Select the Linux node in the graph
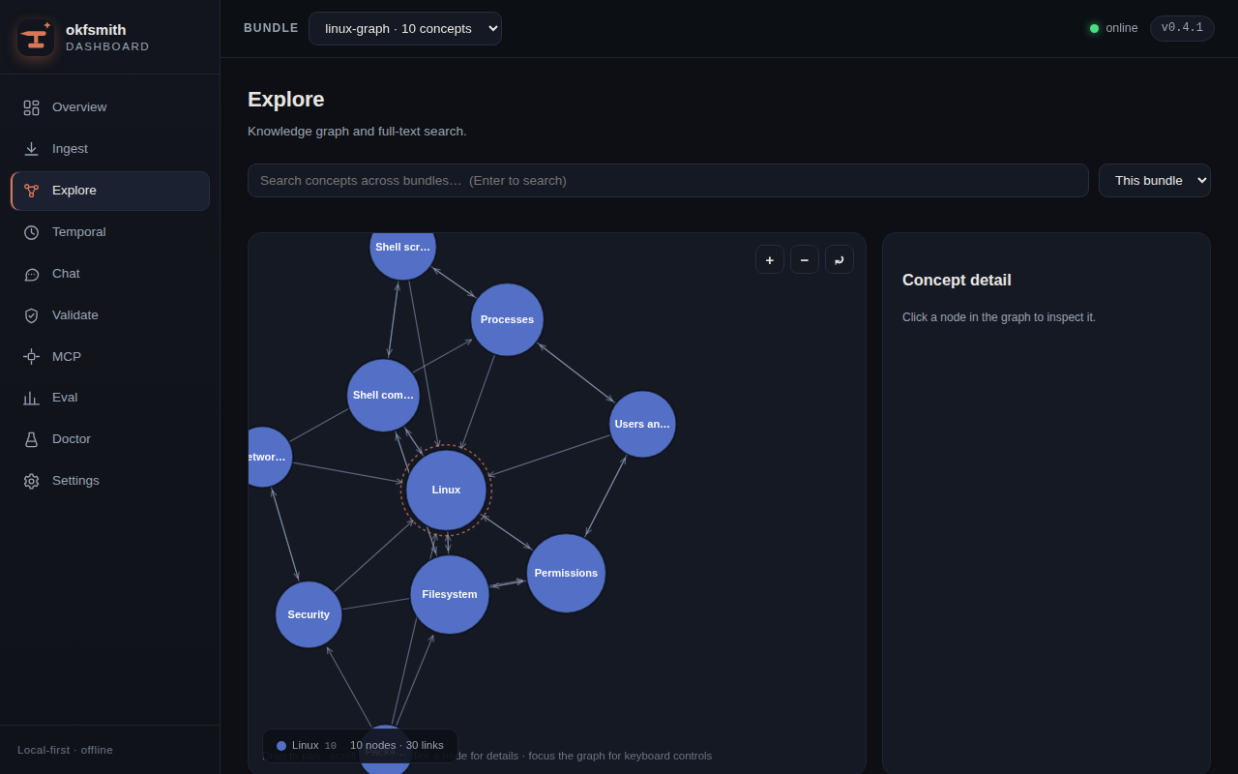This screenshot has width=1238, height=774. point(446,490)
